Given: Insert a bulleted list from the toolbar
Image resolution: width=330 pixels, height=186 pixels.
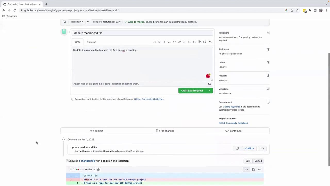Looking at the screenshot, I should pyautogui.click(x=184, y=42).
